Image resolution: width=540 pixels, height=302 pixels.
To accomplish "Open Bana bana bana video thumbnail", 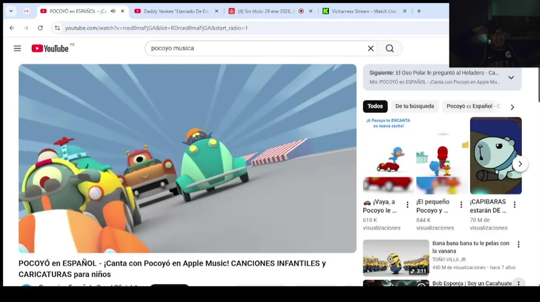I will (396, 258).
